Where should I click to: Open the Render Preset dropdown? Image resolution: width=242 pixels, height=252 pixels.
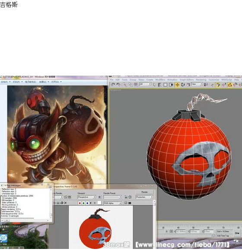click(112, 197)
